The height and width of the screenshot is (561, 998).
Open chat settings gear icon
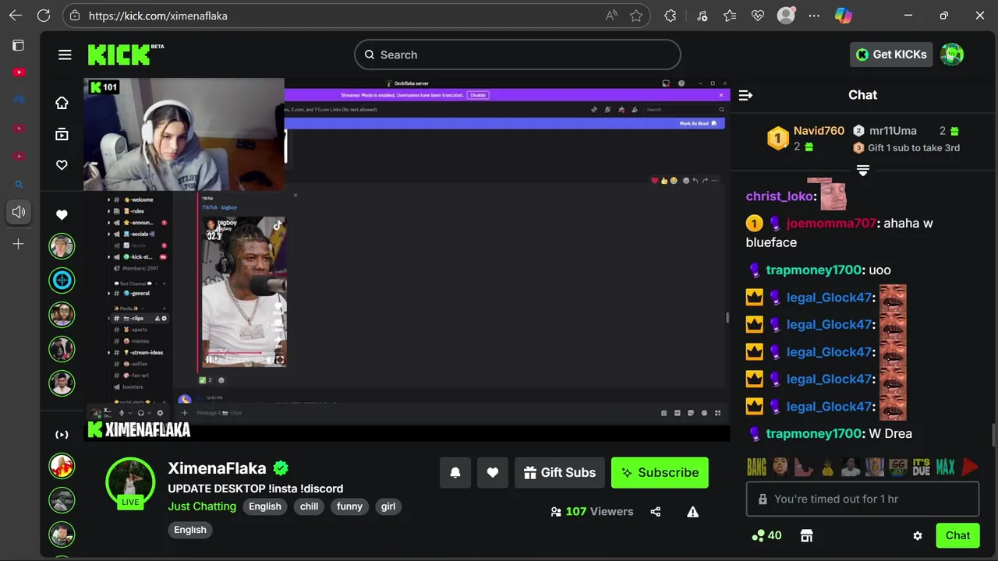pos(918,535)
